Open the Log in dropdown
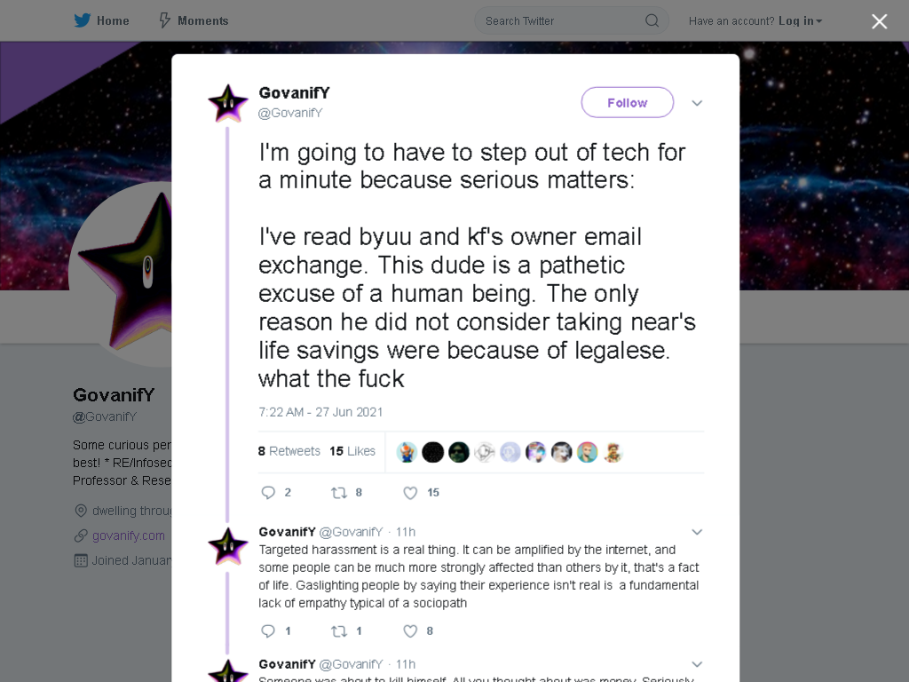 [800, 21]
